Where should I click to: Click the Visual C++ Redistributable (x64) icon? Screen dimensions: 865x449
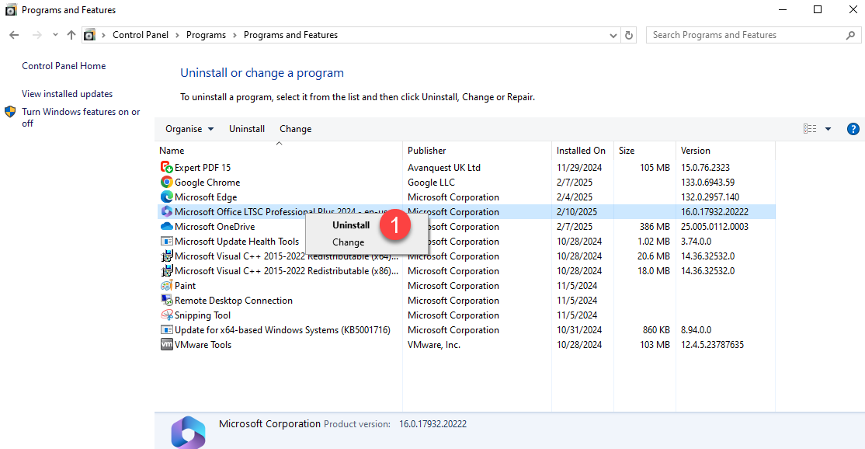pyautogui.click(x=167, y=256)
